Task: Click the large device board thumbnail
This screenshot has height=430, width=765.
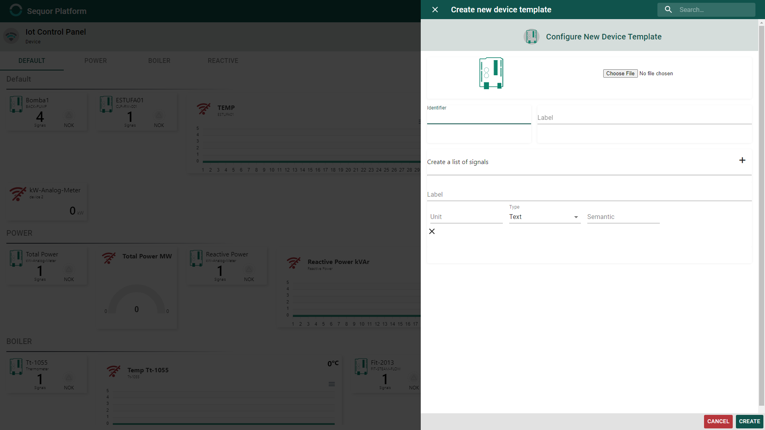Action: [x=491, y=73]
